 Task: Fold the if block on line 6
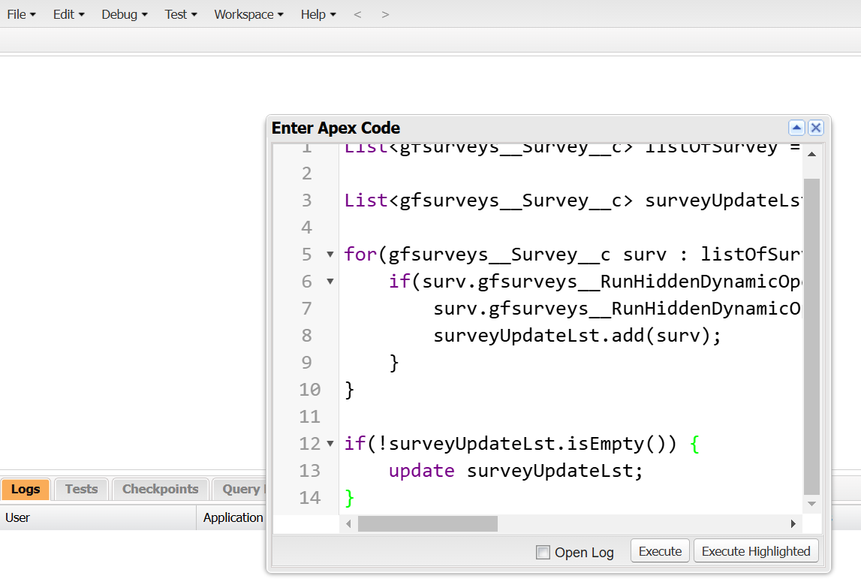[x=330, y=282]
